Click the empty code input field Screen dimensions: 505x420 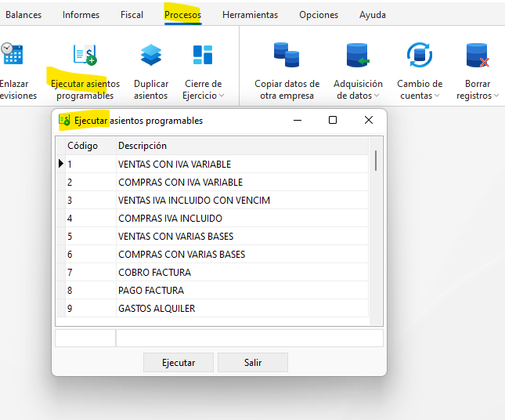point(85,339)
